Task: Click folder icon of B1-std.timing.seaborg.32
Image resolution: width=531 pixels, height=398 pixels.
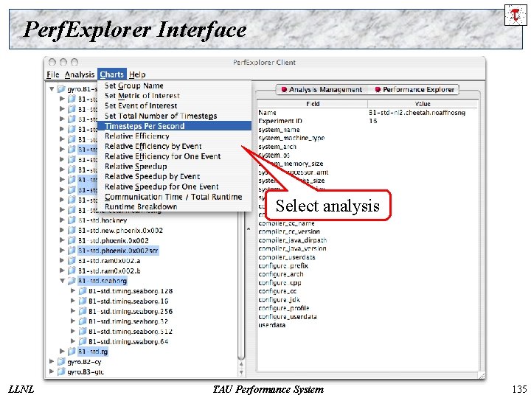Action: point(83,321)
